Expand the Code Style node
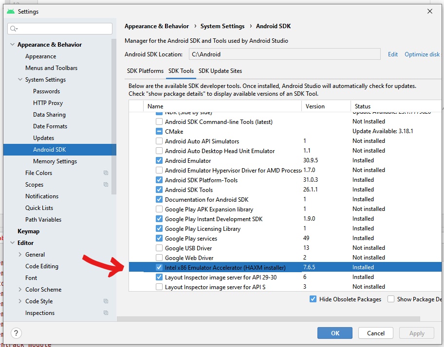Viewport: 444px width, 347px height. click(x=20, y=301)
